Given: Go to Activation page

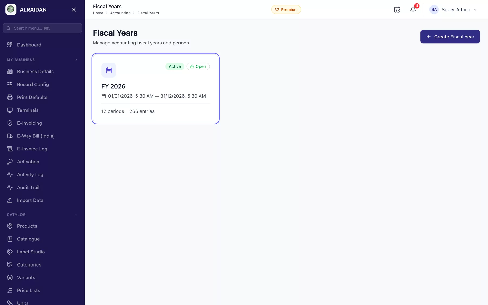Looking at the screenshot, I should click(x=42, y=162).
